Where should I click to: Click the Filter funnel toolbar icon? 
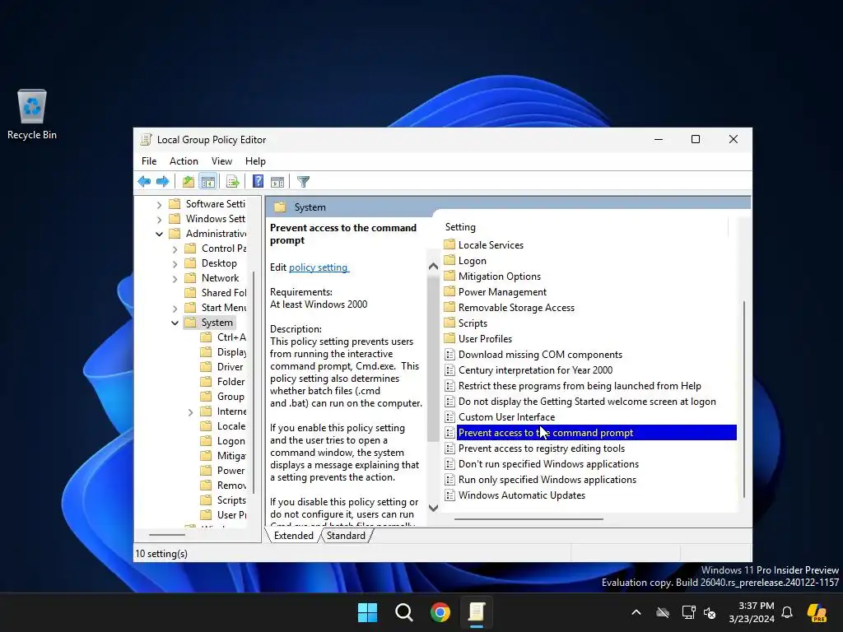pos(303,182)
